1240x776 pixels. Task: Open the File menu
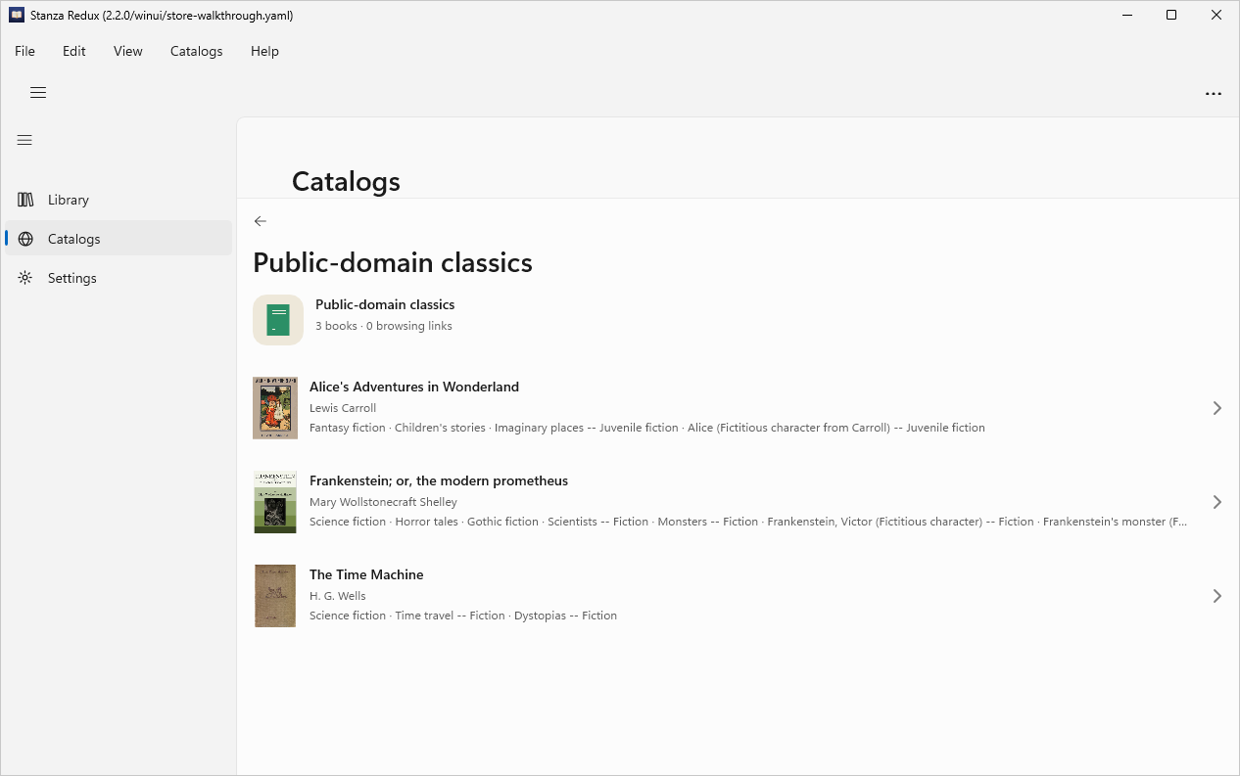pos(24,51)
